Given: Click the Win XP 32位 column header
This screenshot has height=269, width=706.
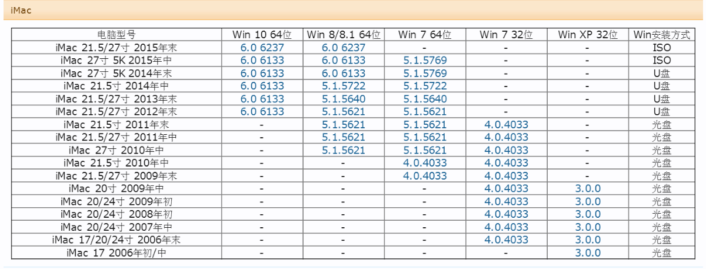Looking at the screenshot, I should pyautogui.click(x=588, y=35).
